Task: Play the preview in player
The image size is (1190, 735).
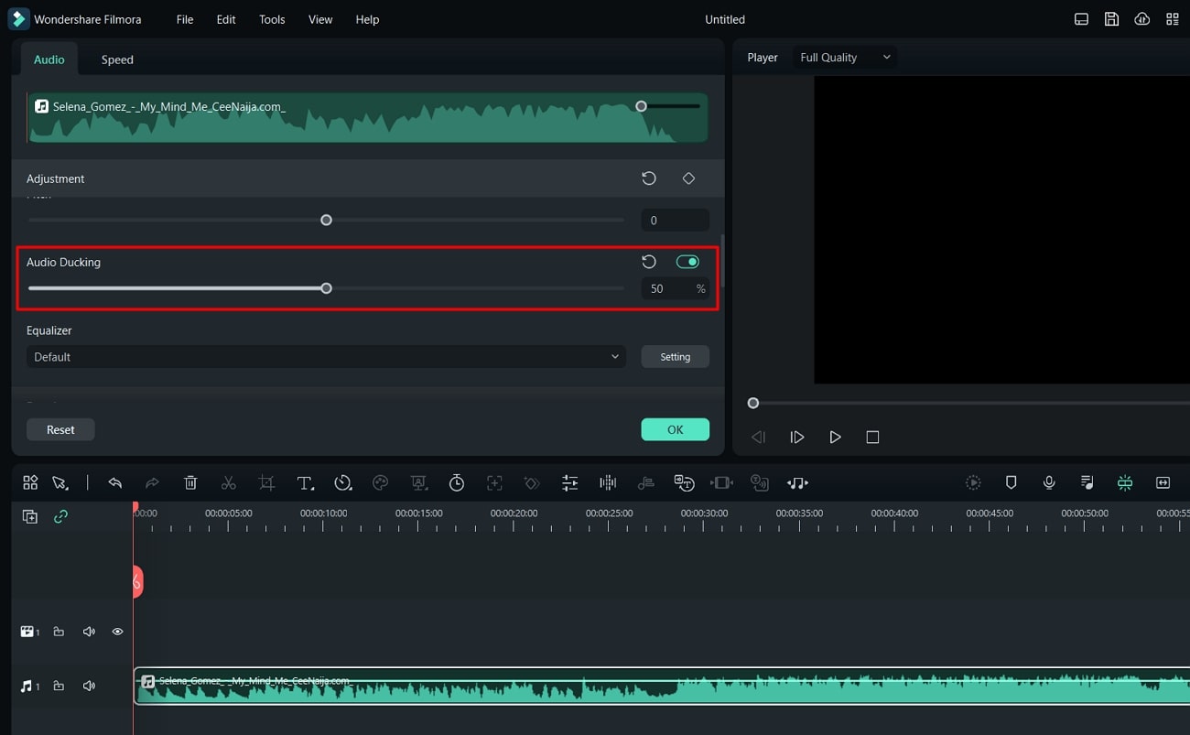Action: click(x=835, y=438)
